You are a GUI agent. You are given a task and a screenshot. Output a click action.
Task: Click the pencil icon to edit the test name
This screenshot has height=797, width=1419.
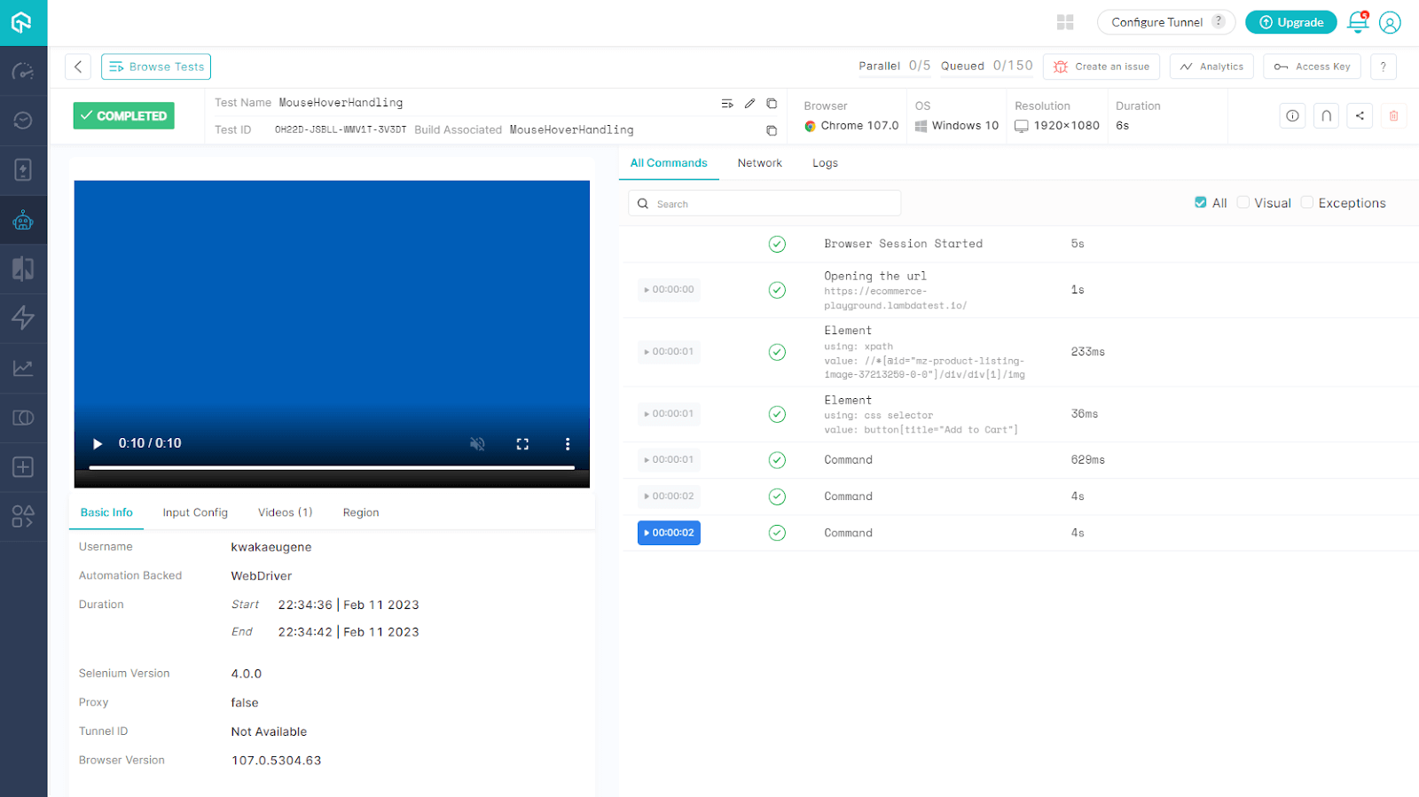(750, 104)
